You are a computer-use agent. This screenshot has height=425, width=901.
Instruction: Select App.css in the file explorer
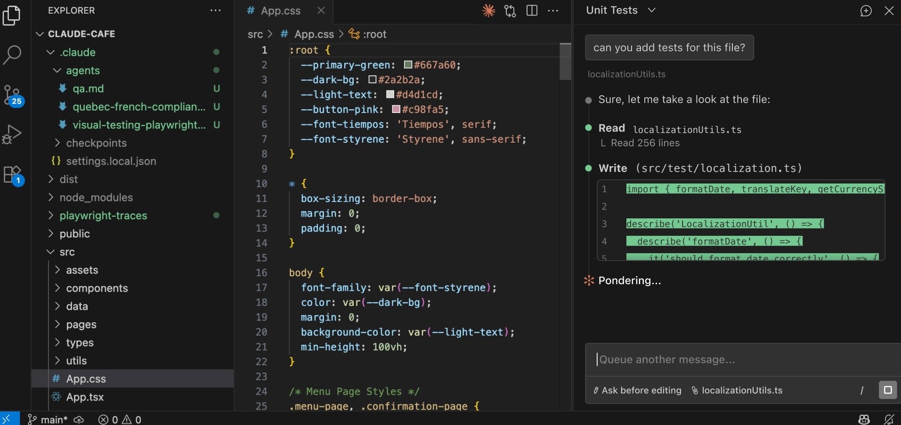pos(133,379)
